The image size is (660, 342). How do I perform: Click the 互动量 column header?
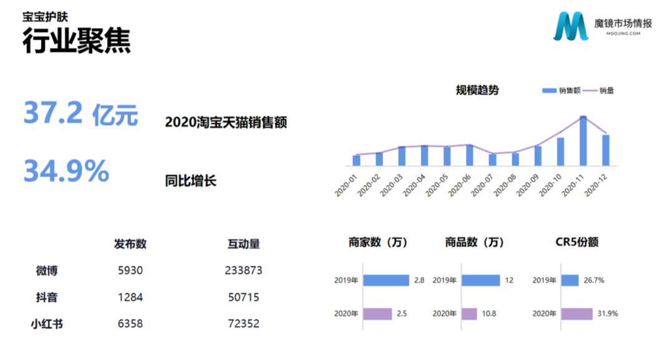tap(244, 243)
